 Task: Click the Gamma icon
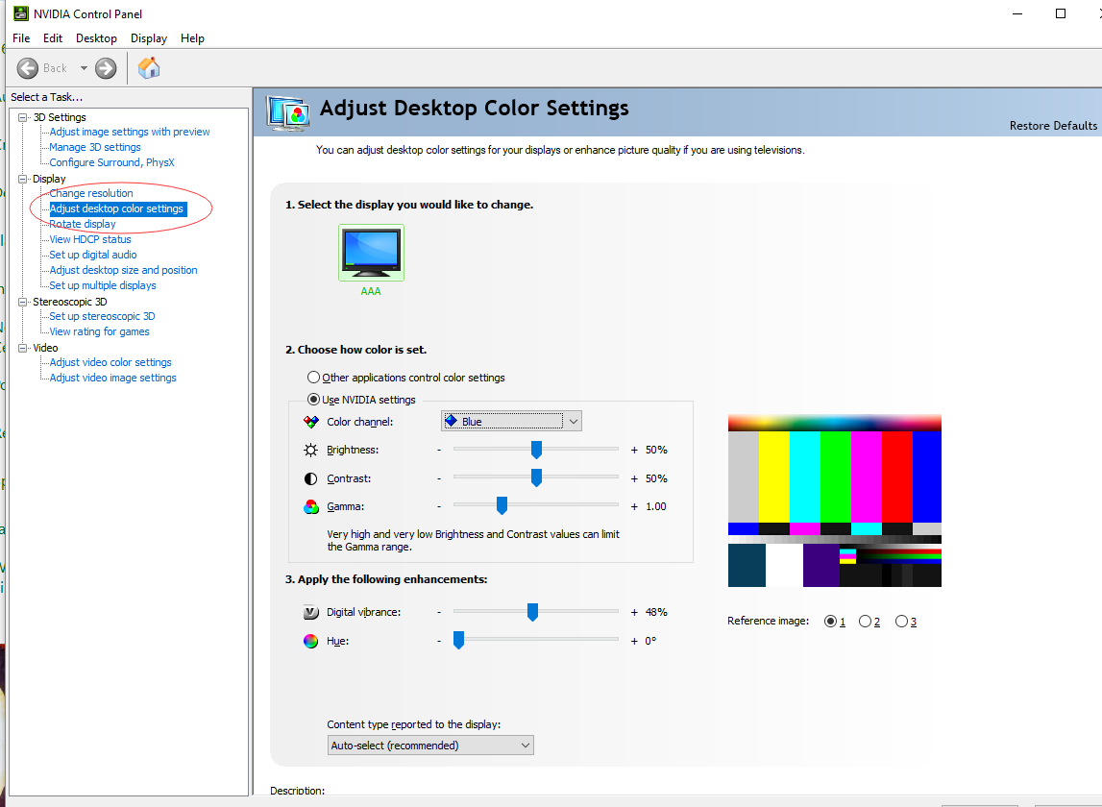(310, 506)
